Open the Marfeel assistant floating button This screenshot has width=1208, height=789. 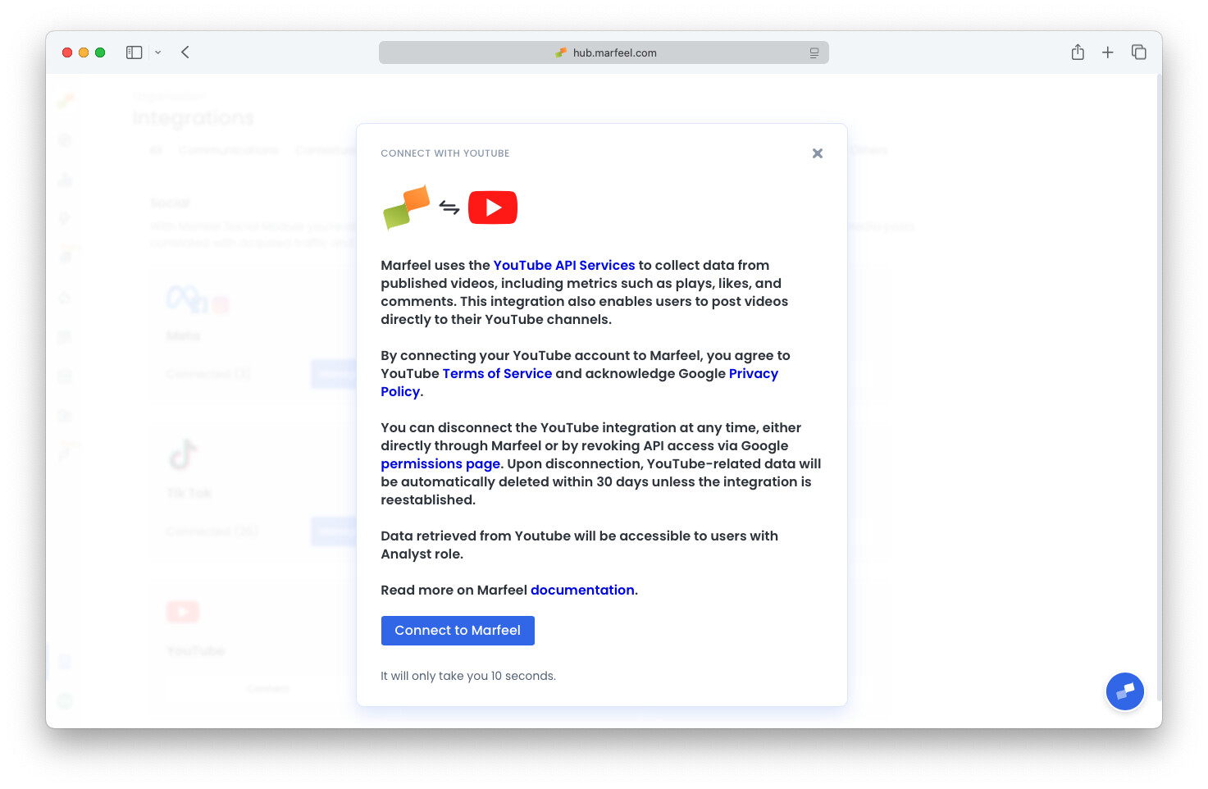click(1124, 691)
